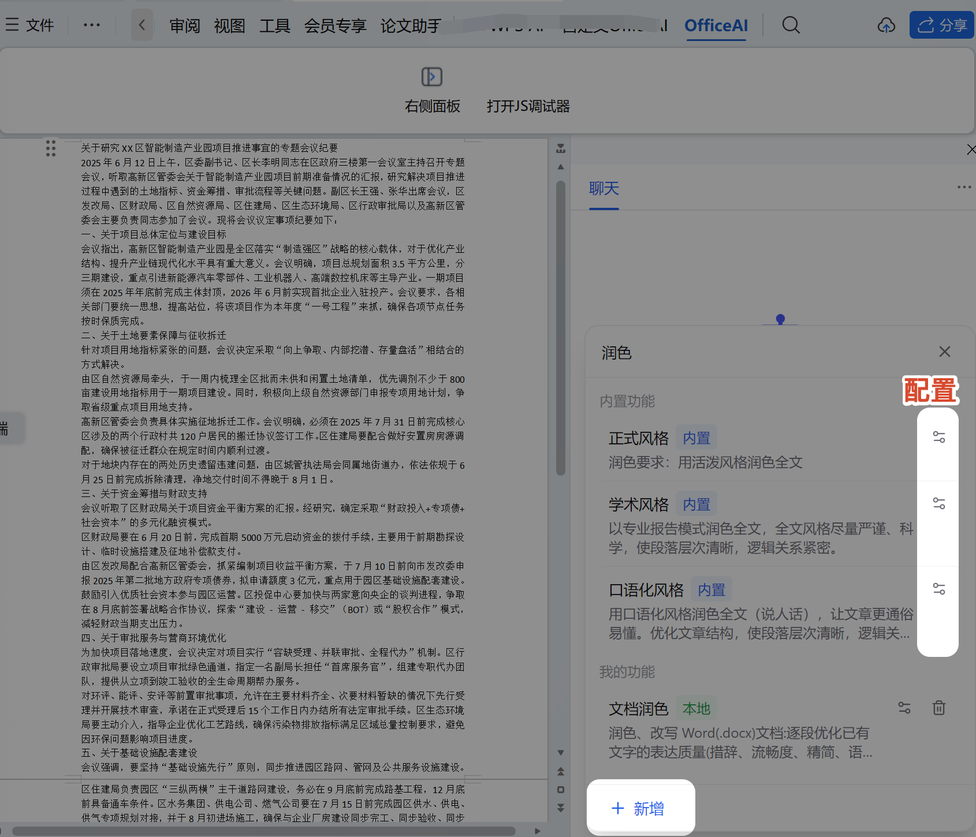Close the OfficeAI side panel
976x837 pixels.
(971, 150)
